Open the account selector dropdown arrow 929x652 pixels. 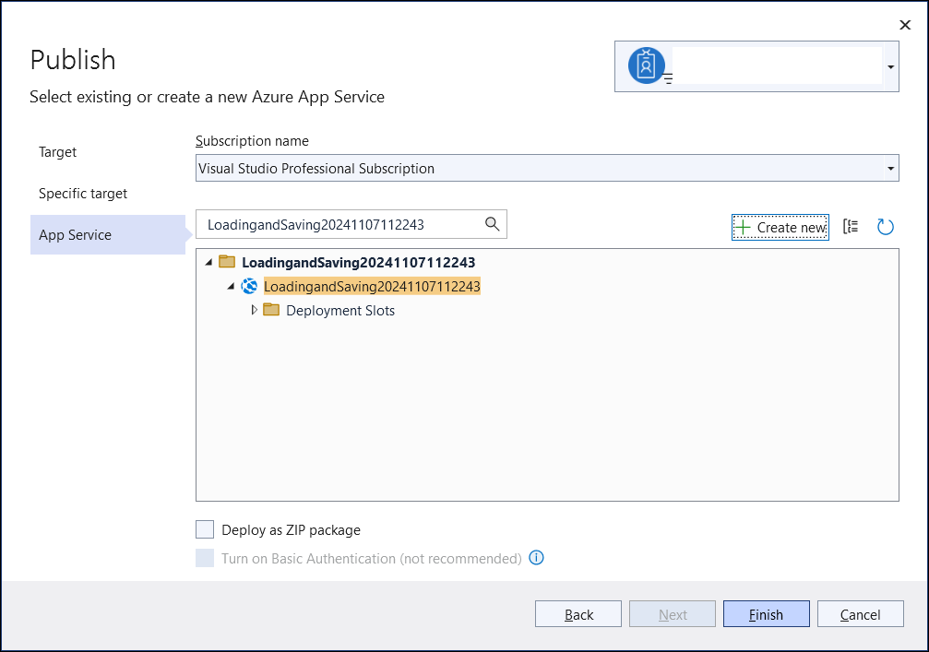(x=890, y=67)
